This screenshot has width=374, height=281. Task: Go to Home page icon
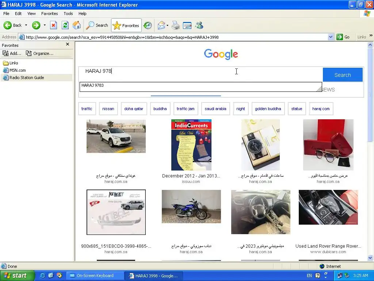point(77,25)
